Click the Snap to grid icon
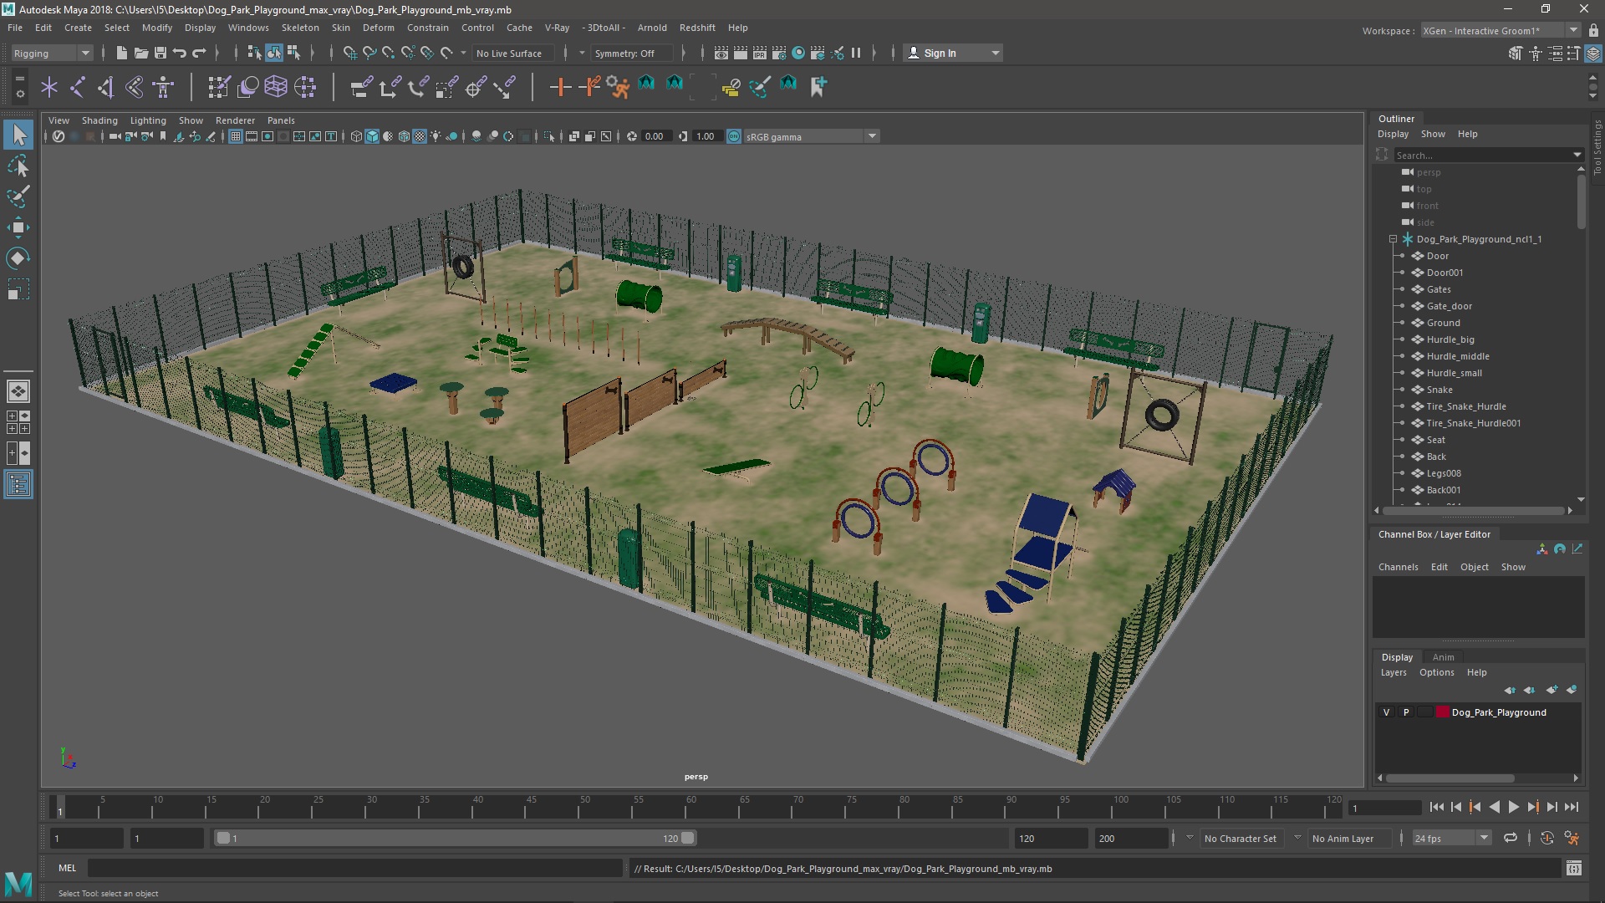Image resolution: width=1605 pixels, height=903 pixels. [350, 53]
